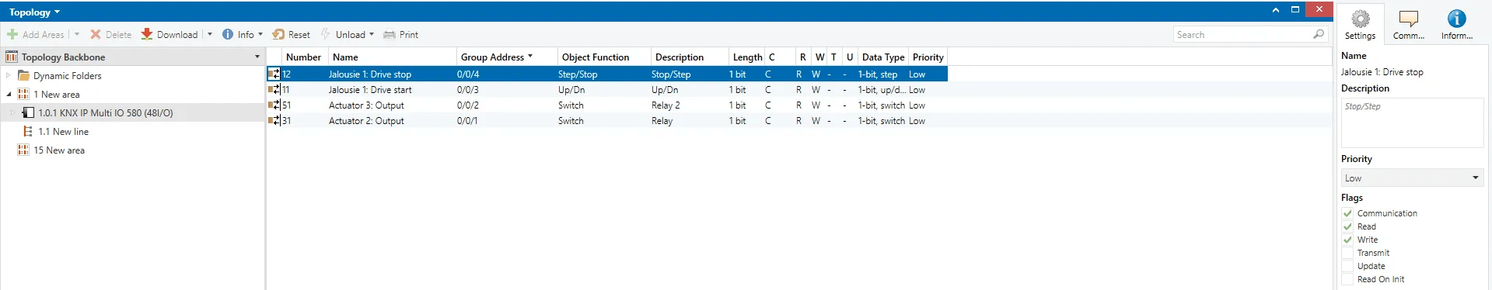1492x290 pixels.
Task: Click the Reset toolbar icon
Action: (x=278, y=34)
